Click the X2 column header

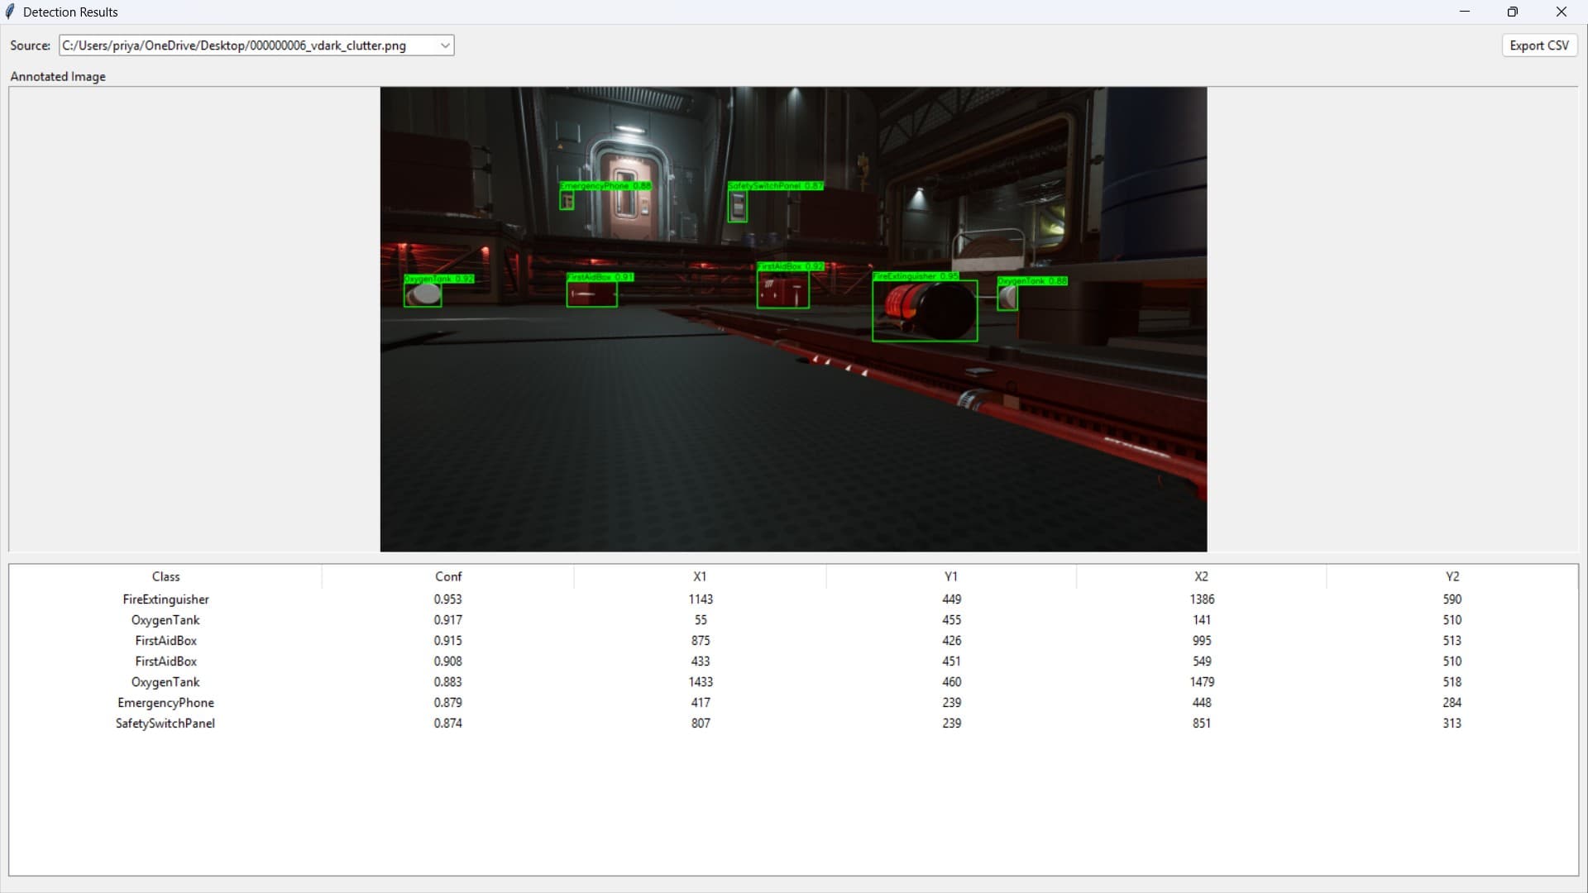[1201, 576]
